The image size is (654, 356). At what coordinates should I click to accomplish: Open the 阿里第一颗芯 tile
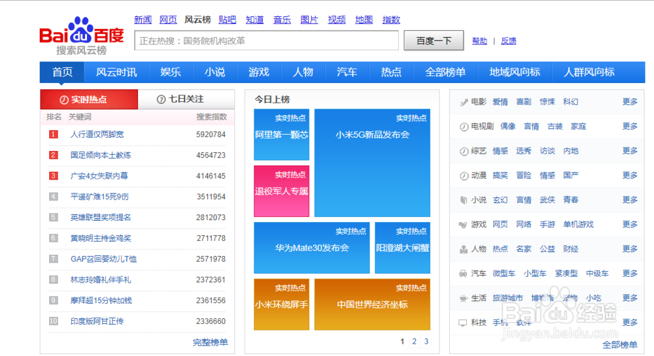281,135
